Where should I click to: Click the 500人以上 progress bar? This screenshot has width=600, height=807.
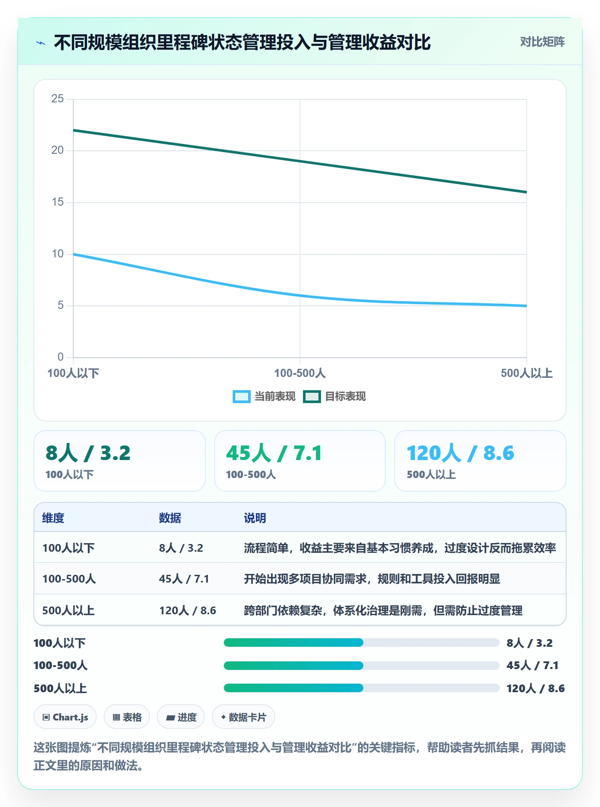[x=361, y=688]
